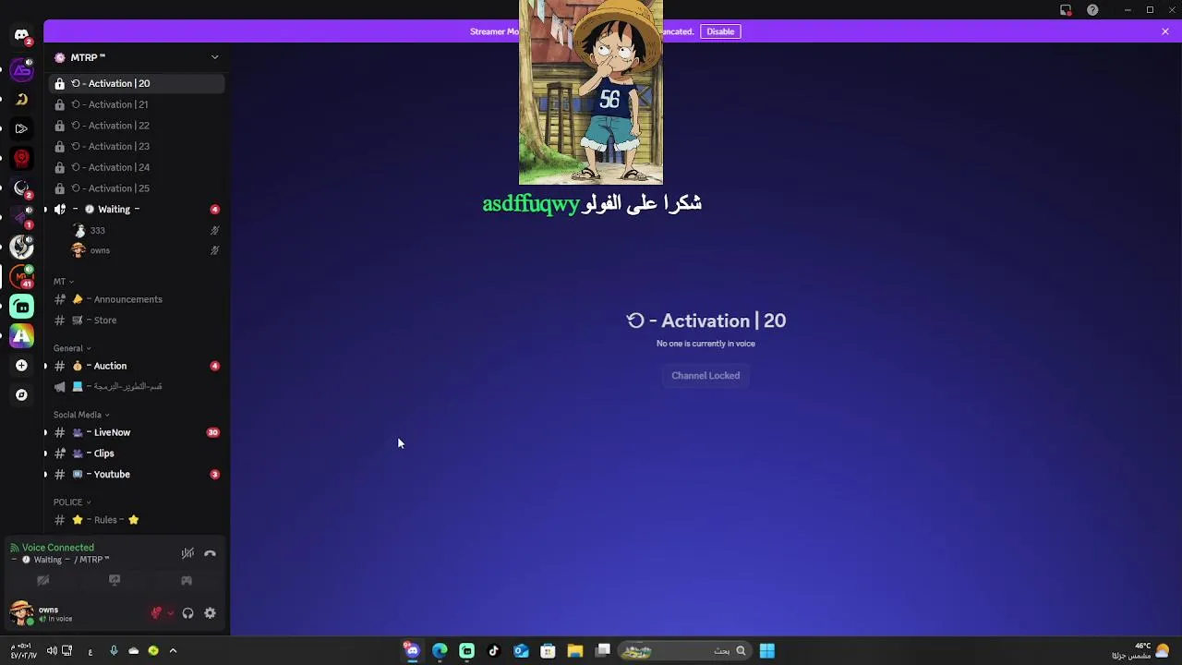Open File Explorer from taskbar
The image size is (1182, 665).
click(574, 651)
